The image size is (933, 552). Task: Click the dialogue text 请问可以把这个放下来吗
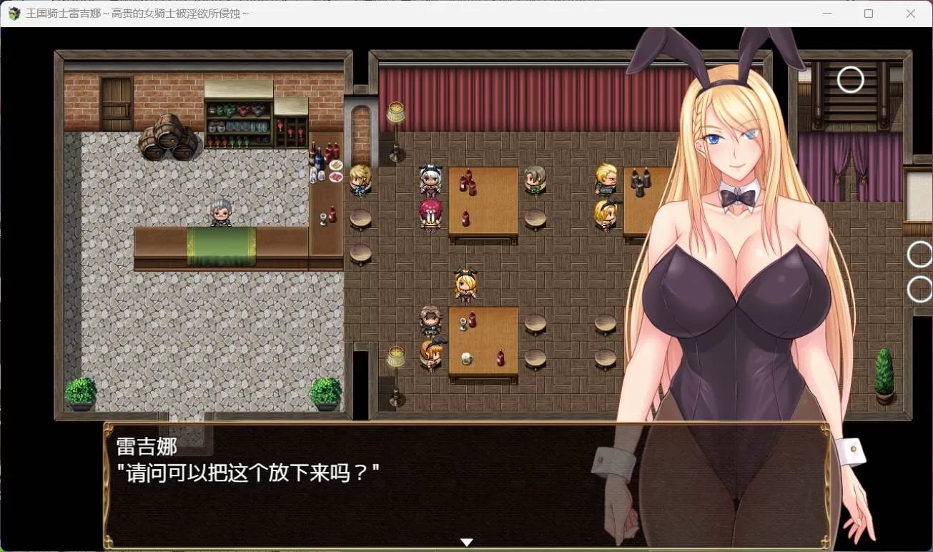[x=247, y=473]
